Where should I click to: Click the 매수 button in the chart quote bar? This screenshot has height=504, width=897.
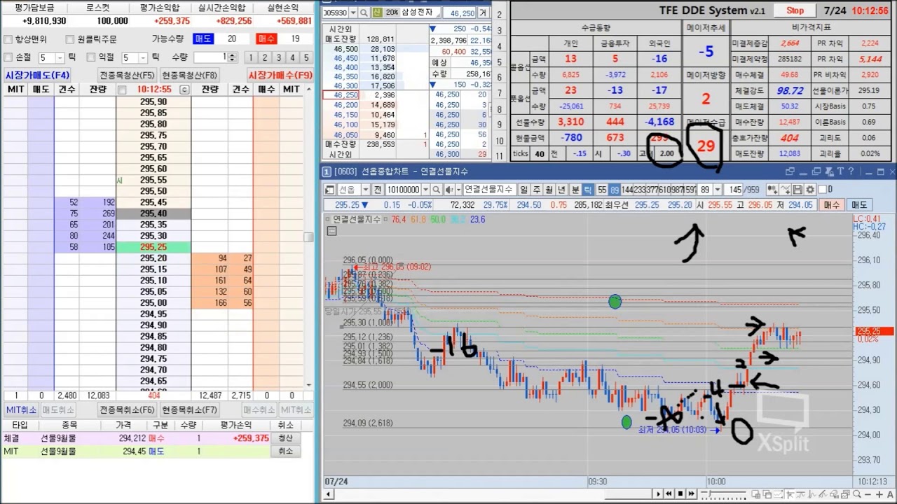(832, 205)
